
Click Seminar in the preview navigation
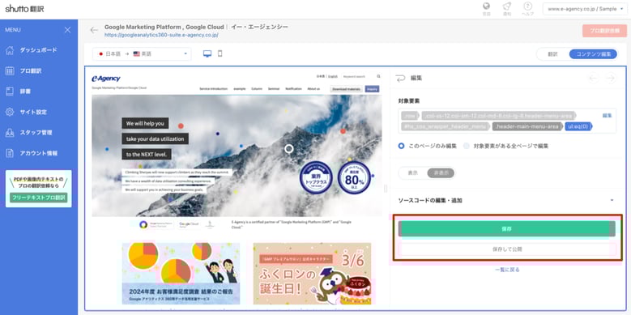pyautogui.click(x=274, y=88)
